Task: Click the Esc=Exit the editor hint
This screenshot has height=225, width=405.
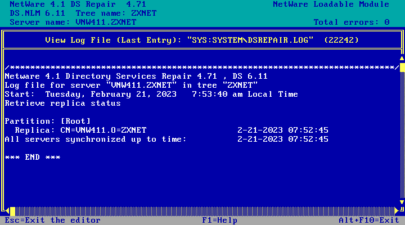Action: (53, 220)
